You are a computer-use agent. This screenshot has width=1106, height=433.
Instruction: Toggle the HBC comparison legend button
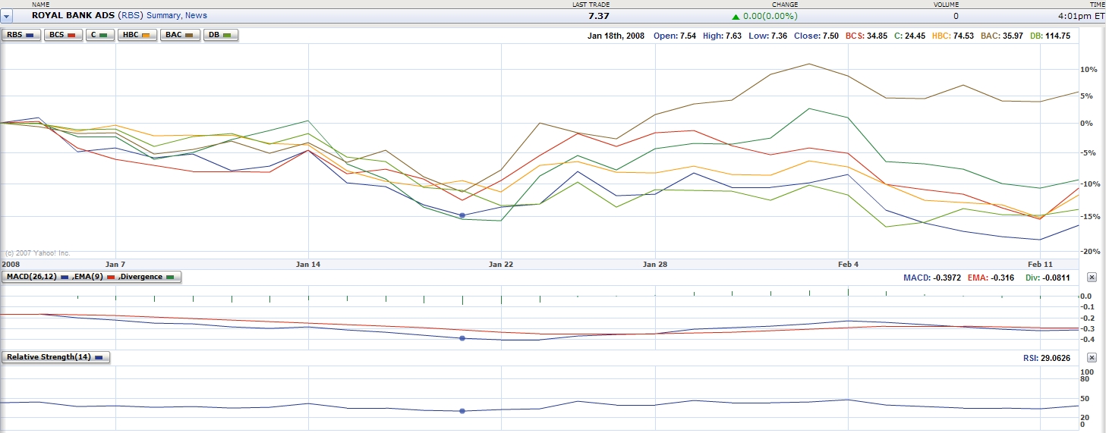pyautogui.click(x=137, y=35)
